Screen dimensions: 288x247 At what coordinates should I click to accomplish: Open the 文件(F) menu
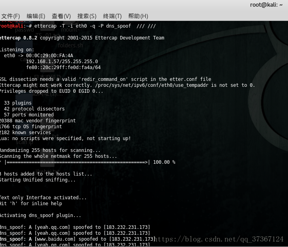pyautogui.click(x=11, y=16)
